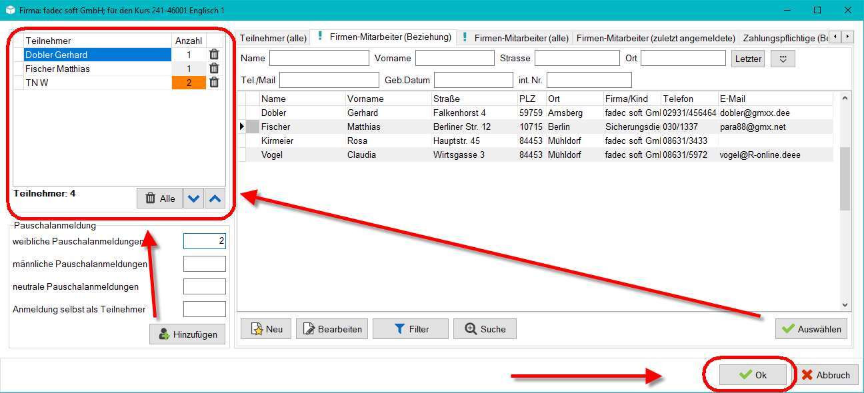
Task: Clear all participants with the Alle button
Action: 160,198
